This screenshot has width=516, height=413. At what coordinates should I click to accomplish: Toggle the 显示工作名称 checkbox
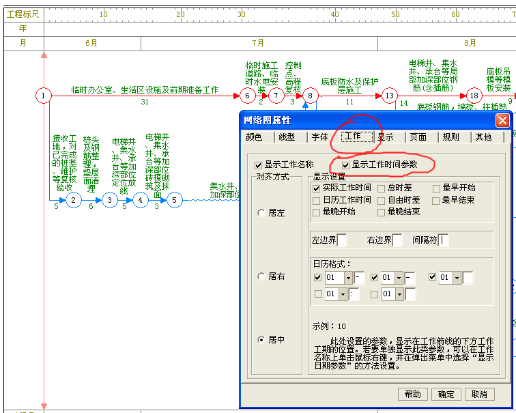pyautogui.click(x=258, y=165)
